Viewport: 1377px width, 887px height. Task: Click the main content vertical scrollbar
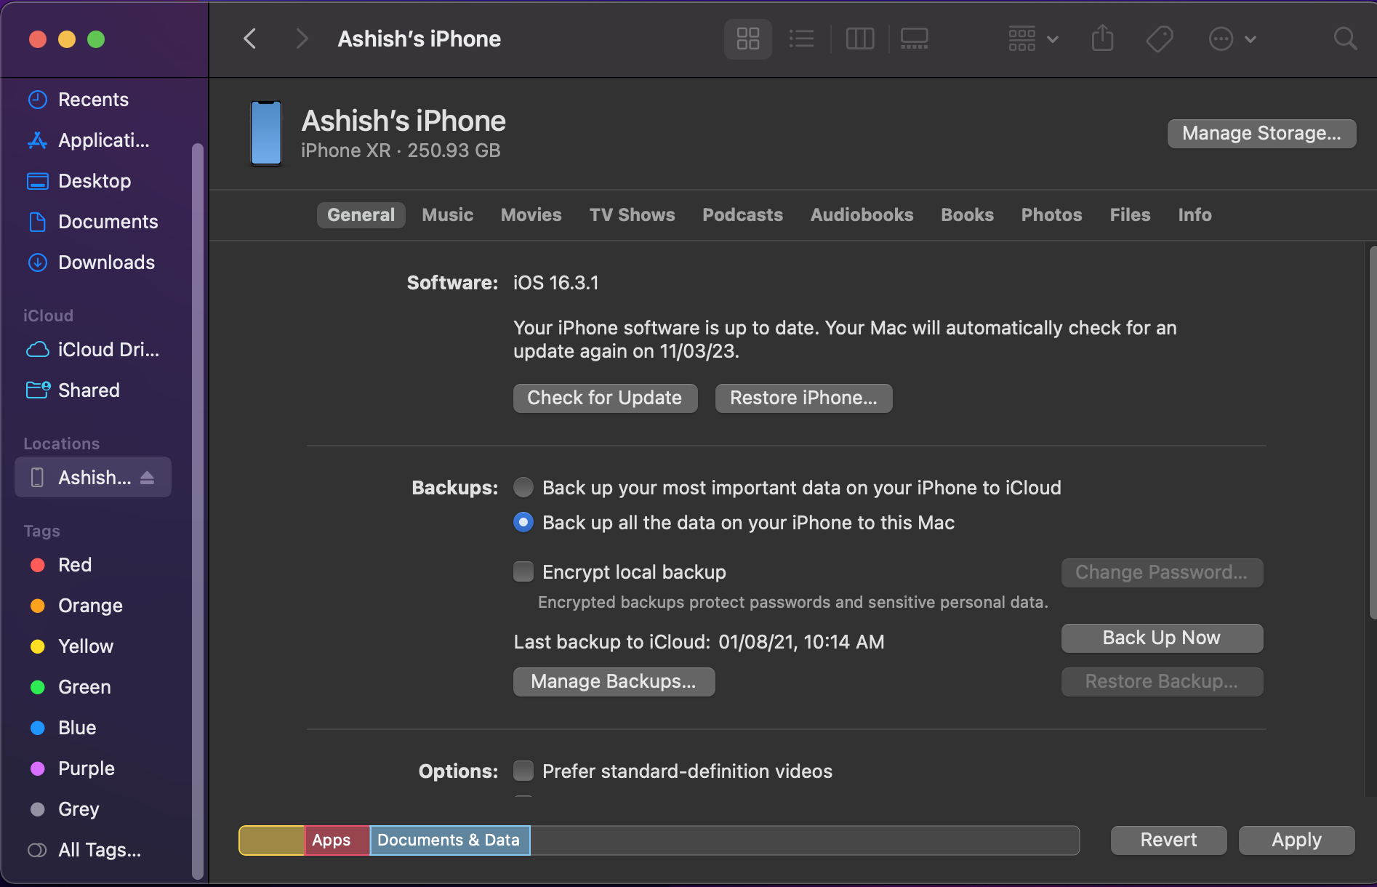1372,433
